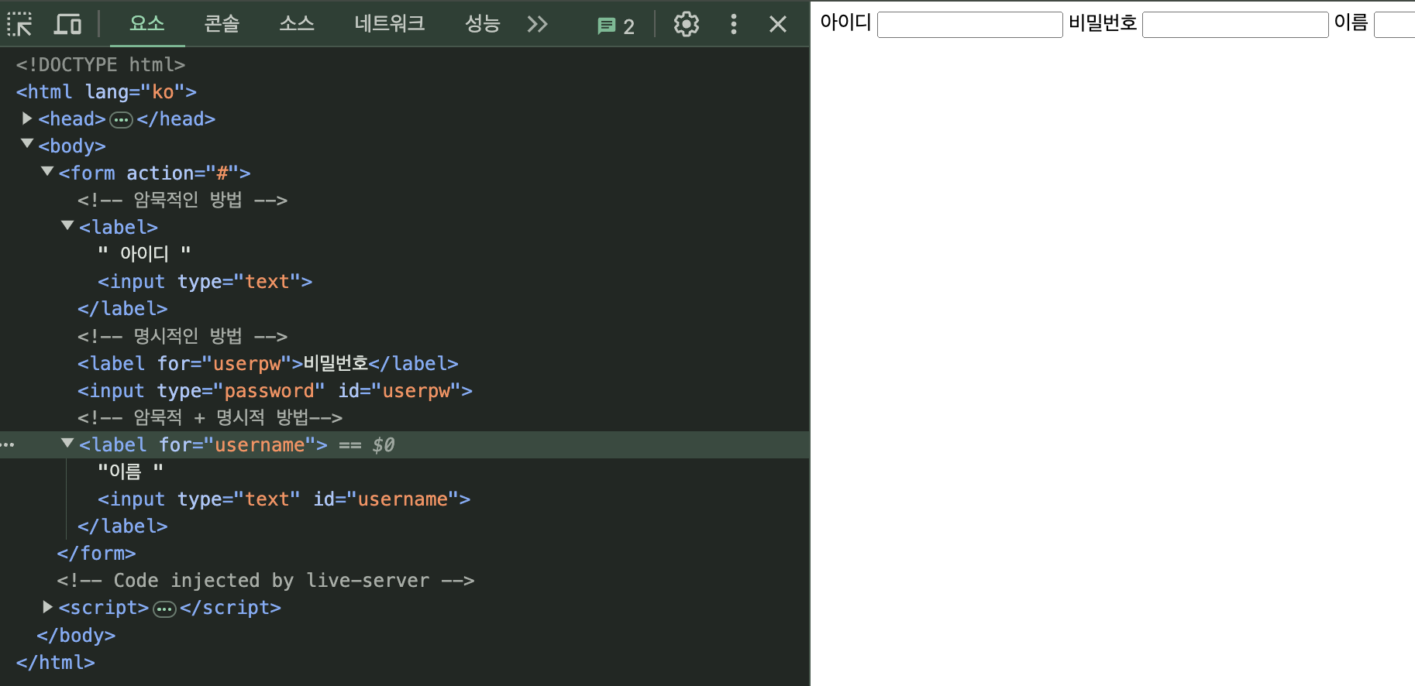Open row actions dots beside selected label
Image resolution: width=1415 pixels, height=686 pixels.
[8, 444]
